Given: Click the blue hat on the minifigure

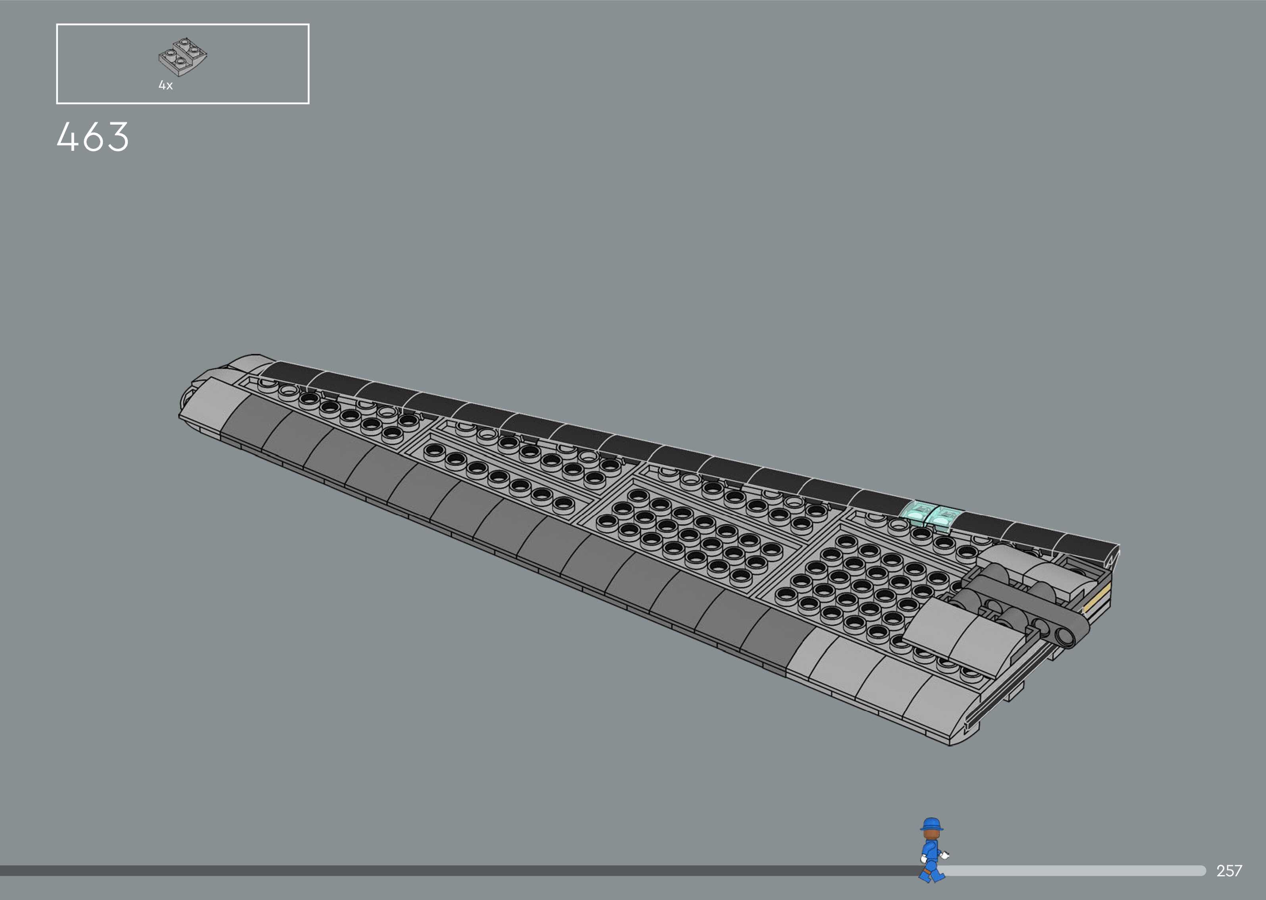Looking at the screenshot, I should pos(932,824).
